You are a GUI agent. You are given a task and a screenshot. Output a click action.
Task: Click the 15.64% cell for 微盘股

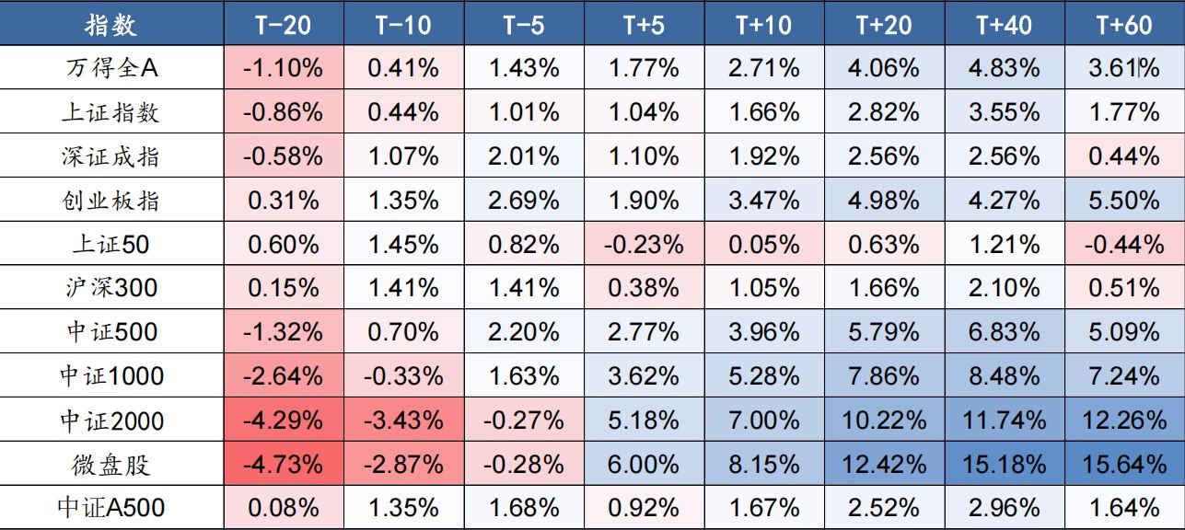tap(1124, 465)
